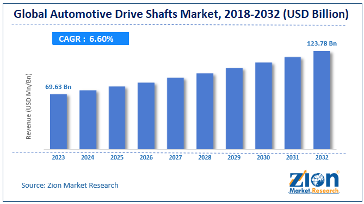Click the '2028' year axis label

(x=205, y=157)
